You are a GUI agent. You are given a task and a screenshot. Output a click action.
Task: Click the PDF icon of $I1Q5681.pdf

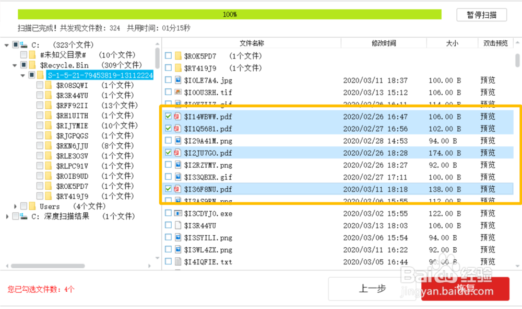click(178, 128)
